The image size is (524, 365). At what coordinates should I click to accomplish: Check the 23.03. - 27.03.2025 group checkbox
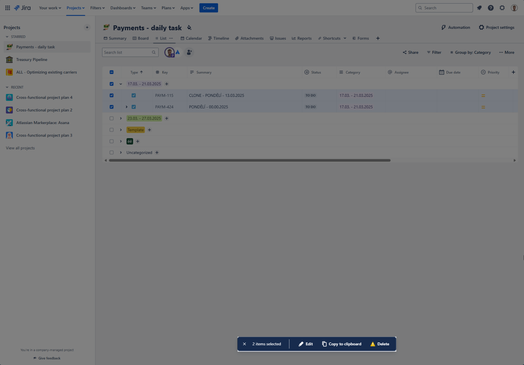tap(112, 119)
